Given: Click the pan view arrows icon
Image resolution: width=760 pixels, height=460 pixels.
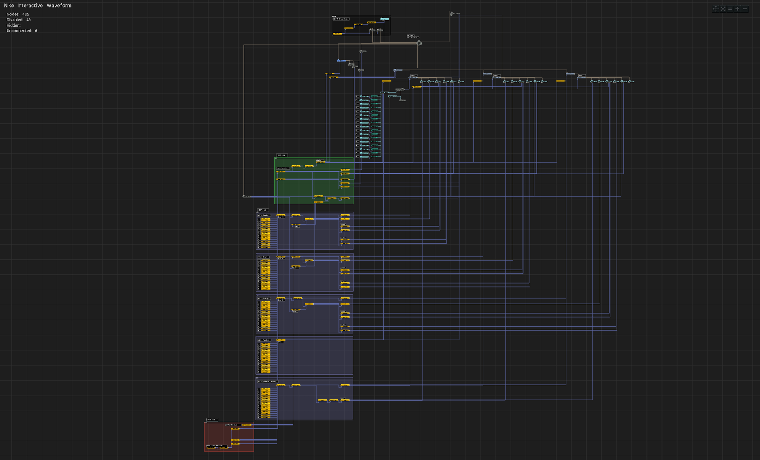Looking at the screenshot, I should tap(715, 9).
